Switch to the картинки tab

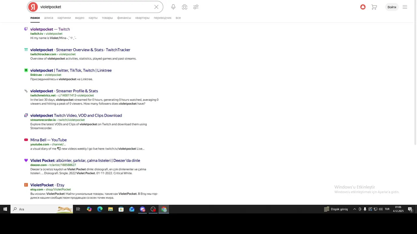pyautogui.click(x=64, y=18)
